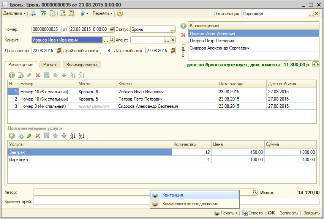
Task: Open the Печать dropdown button
Action: click(x=226, y=213)
